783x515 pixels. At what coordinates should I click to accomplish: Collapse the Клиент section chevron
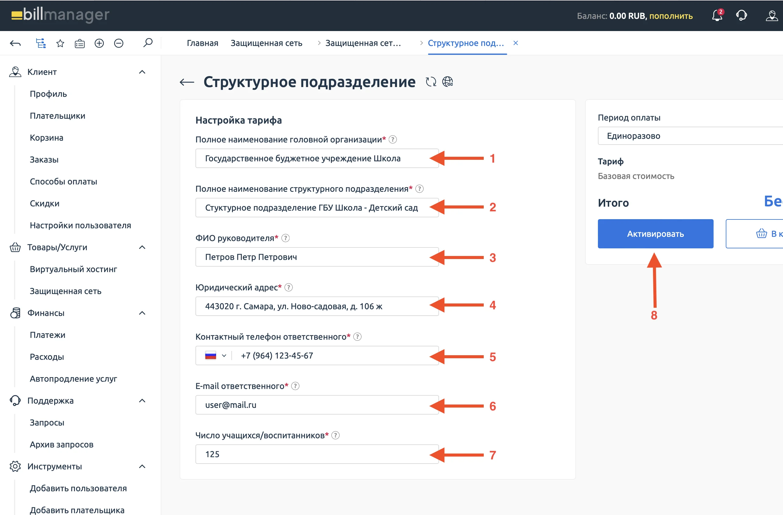142,72
